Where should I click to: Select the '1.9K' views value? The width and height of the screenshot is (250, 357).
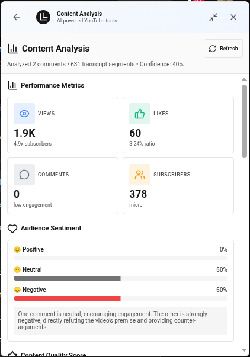point(25,133)
